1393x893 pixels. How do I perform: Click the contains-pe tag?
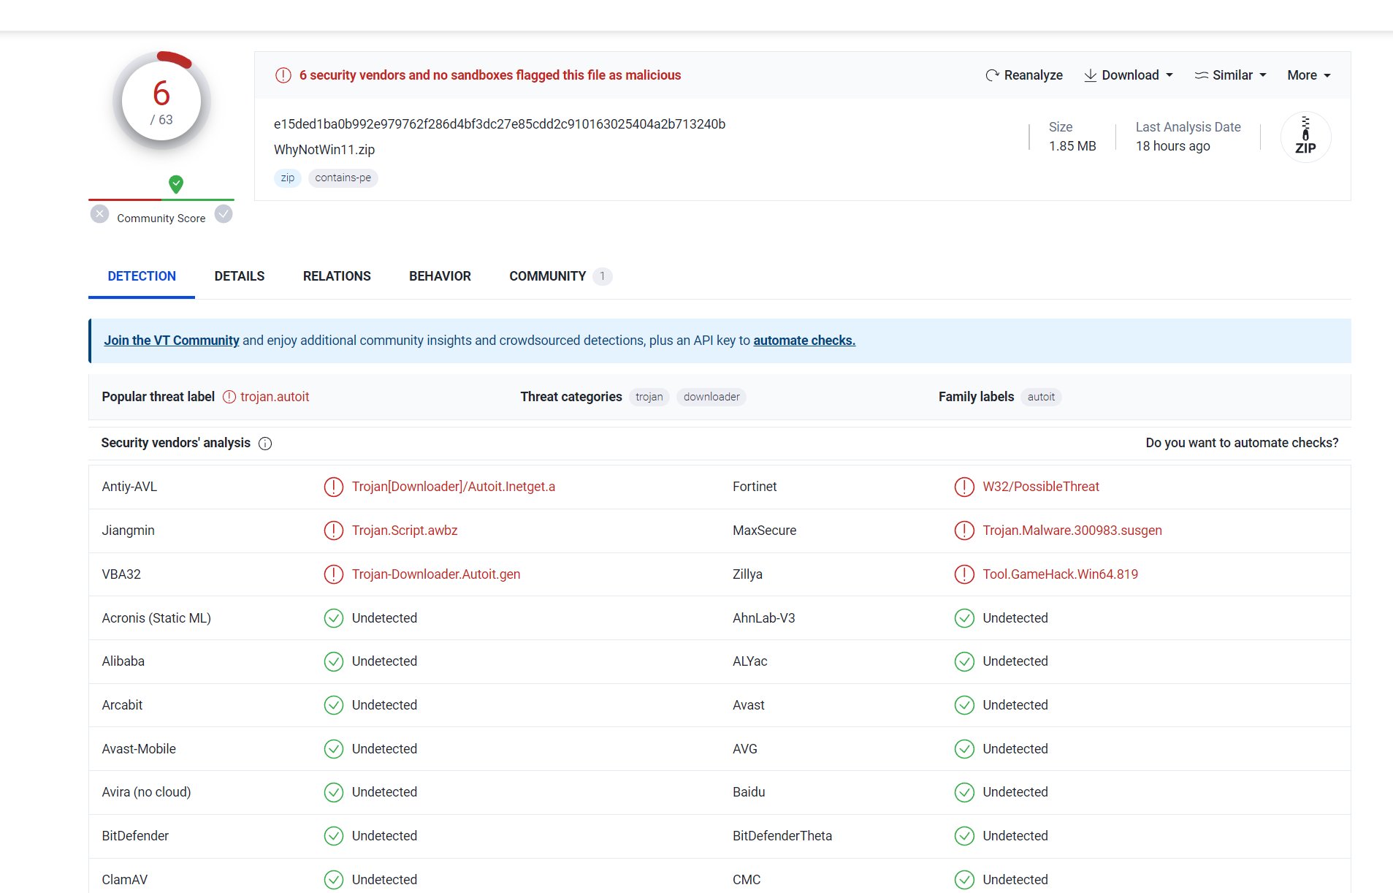(x=343, y=178)
